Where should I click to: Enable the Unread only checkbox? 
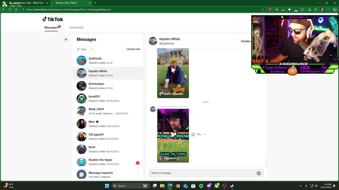point(124,49)
